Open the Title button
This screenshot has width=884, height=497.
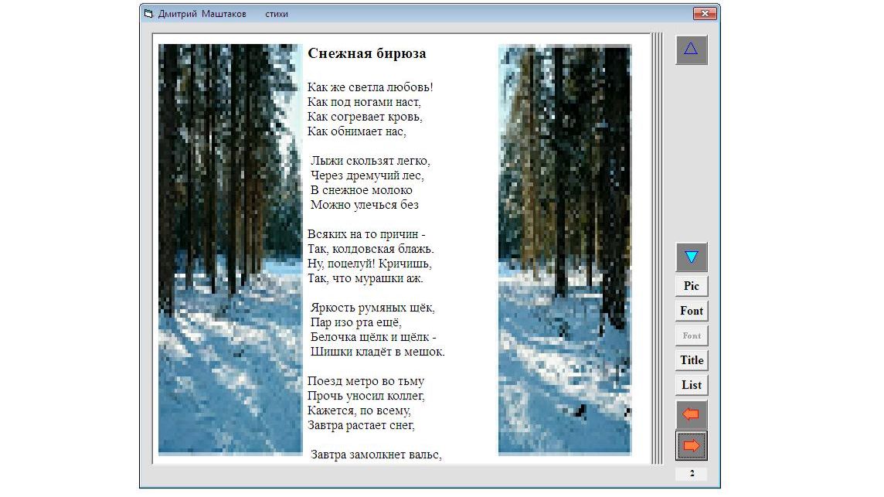point(691,360)
